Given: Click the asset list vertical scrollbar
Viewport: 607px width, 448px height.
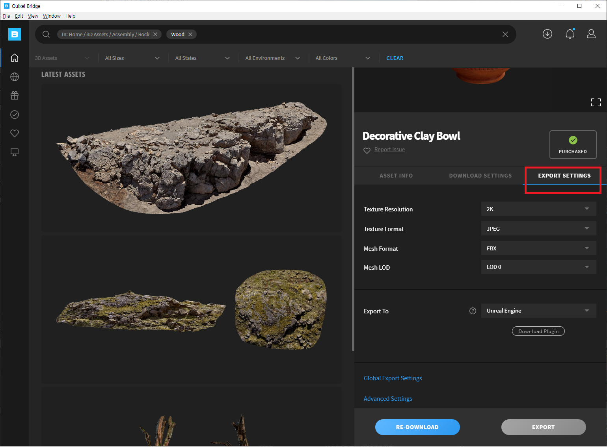Looking at the screenshot, I should [353, 209].
